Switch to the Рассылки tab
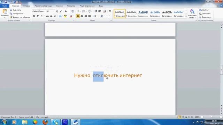This screenshot has height=125, width=223. click(x=71, y=6)
